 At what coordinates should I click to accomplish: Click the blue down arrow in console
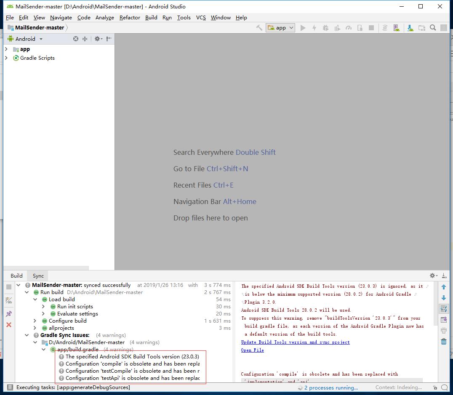[x=444, y=298]
